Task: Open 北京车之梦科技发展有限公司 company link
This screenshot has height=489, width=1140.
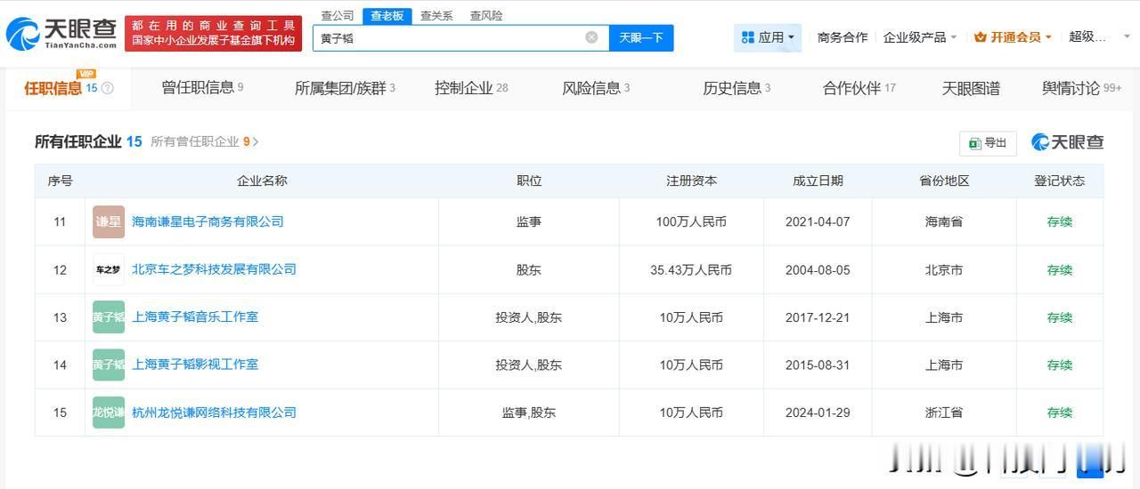Action: pyautogui.click(x=214, y=269)
